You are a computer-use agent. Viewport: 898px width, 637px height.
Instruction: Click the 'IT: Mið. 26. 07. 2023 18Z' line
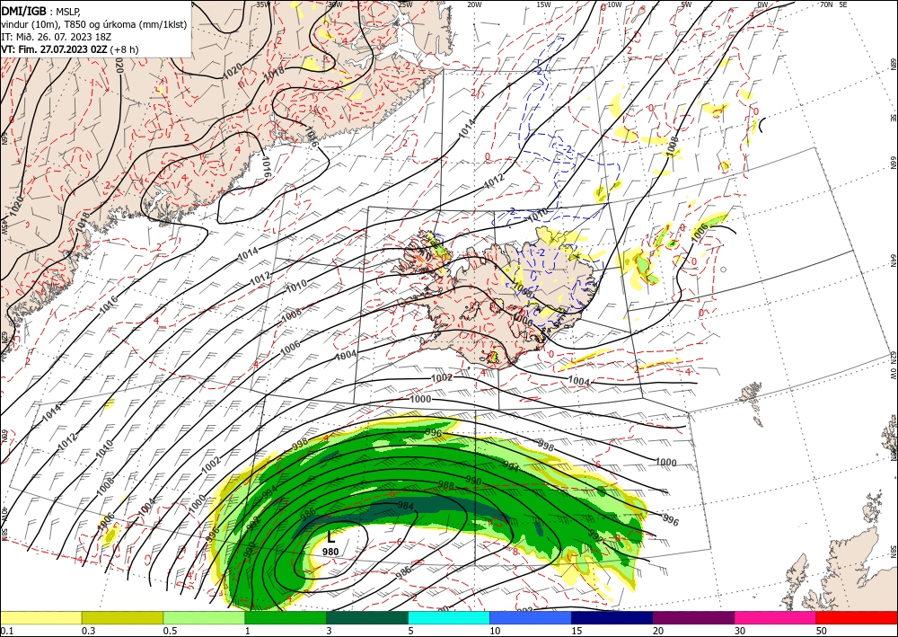56,36
